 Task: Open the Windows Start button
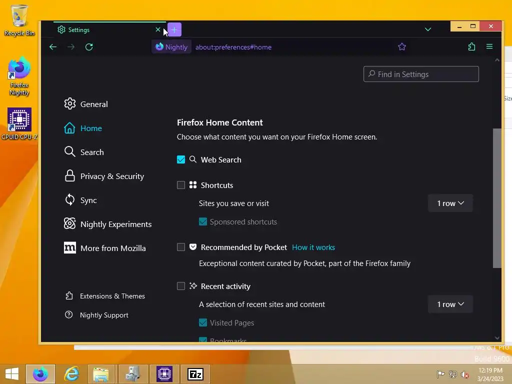point(12,374)
